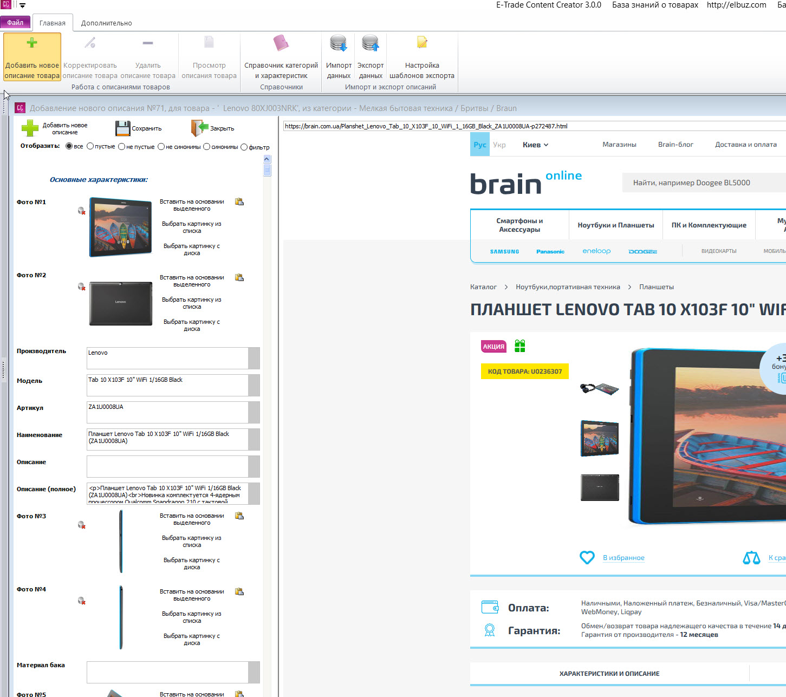Switch to the Главная ribbon tab
Viewport: 786px width, 697px height.
point(53,23)
